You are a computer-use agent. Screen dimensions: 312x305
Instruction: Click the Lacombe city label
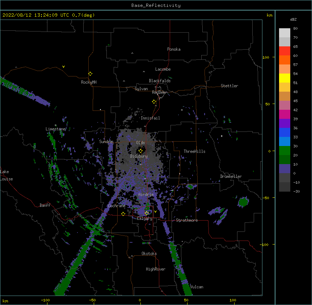pyautogui.click(x=163, y=69)
